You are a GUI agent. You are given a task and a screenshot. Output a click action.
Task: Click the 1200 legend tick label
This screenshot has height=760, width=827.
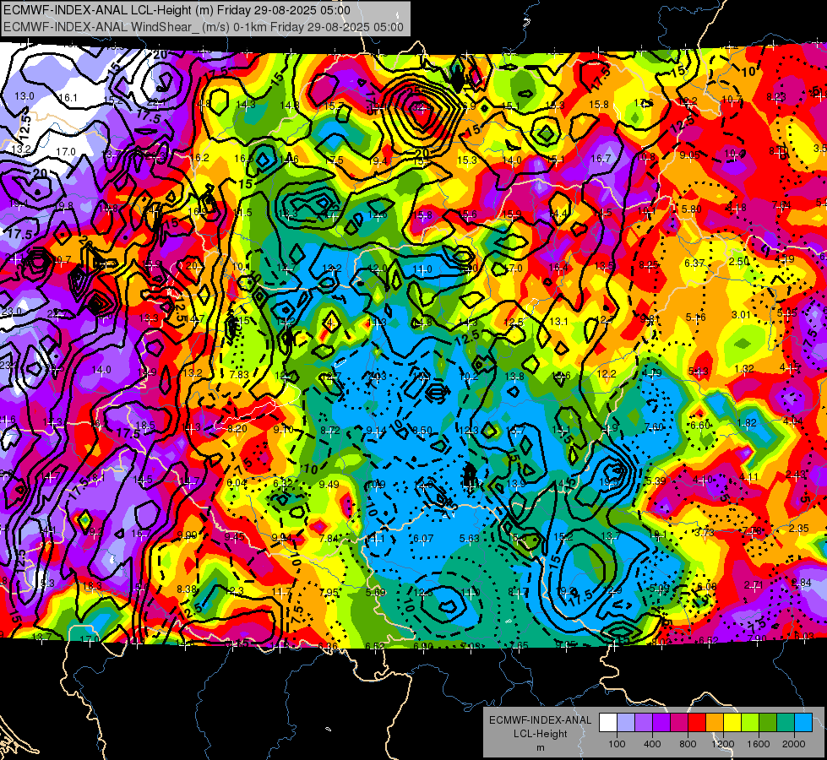723,744
